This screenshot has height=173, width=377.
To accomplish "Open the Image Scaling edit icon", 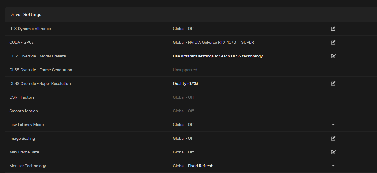I will [x=333, y=138].
